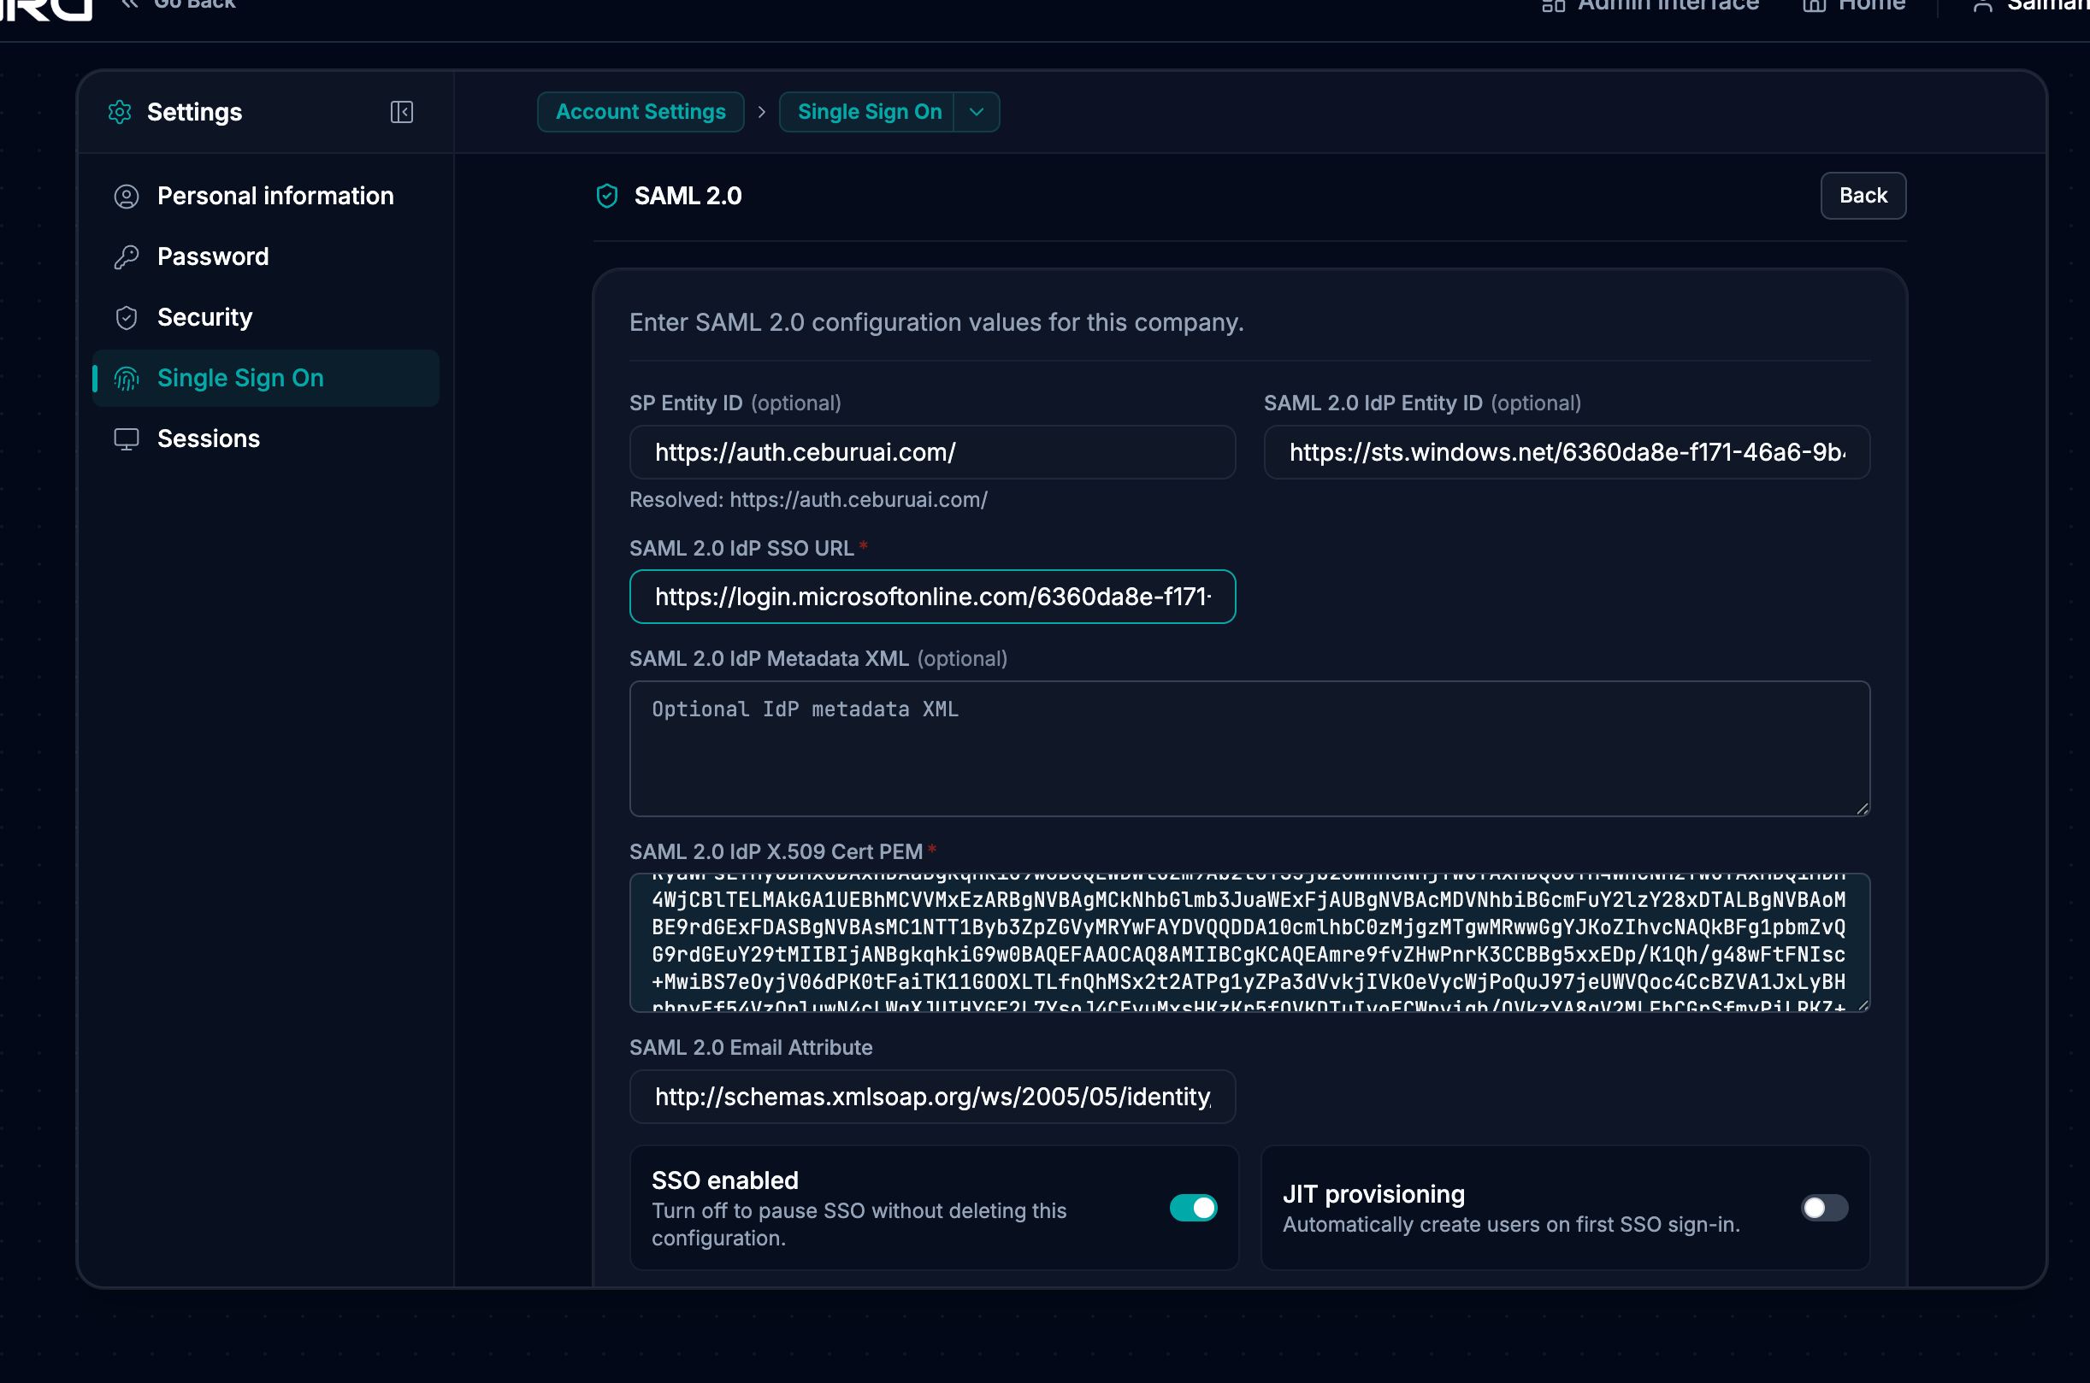Grab Cert PEM textarea resize handle
2090x1383 pixels.
tap(1863, 1004)
